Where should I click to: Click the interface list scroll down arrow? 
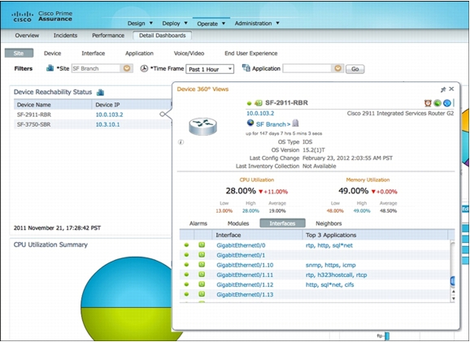pos(453,298)
